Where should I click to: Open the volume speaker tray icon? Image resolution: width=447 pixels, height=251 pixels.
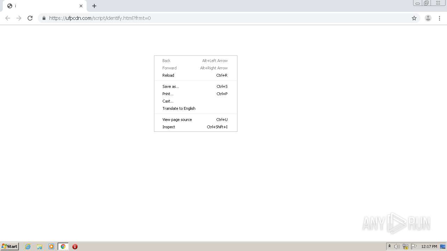pos(397,246)
